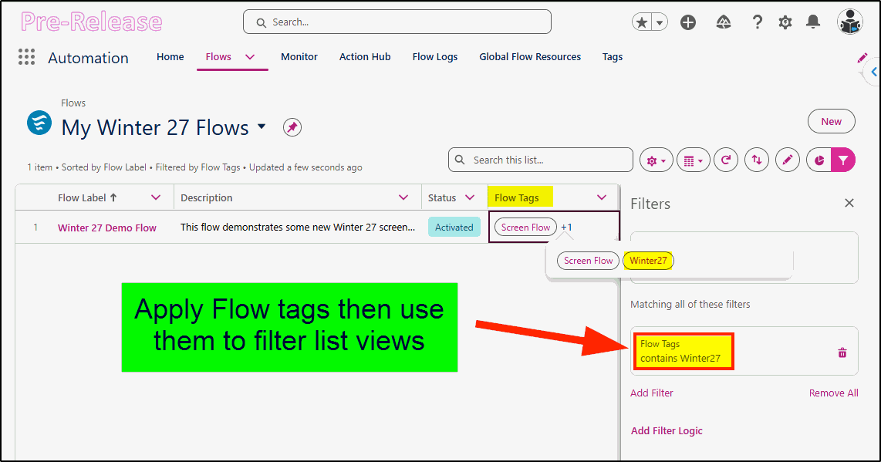Click the Add Filter link

click(x=651, y=393)
